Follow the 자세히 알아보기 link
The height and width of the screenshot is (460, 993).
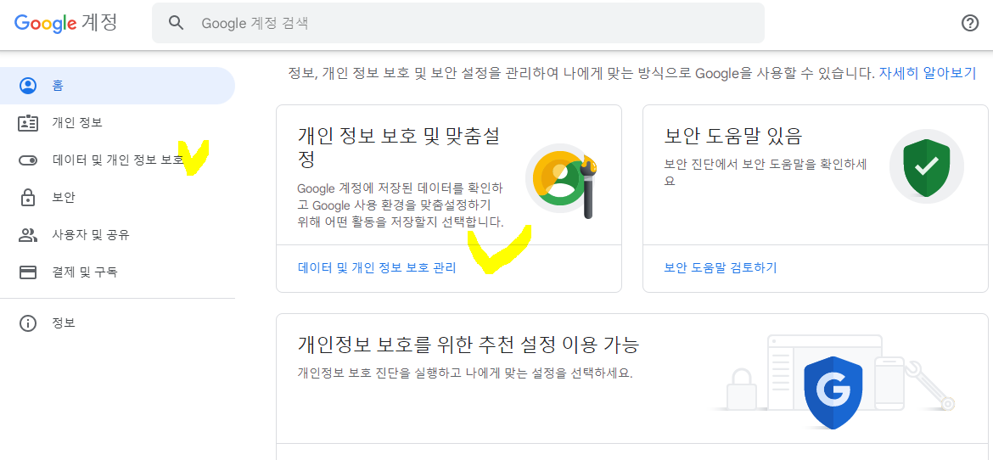927,73
